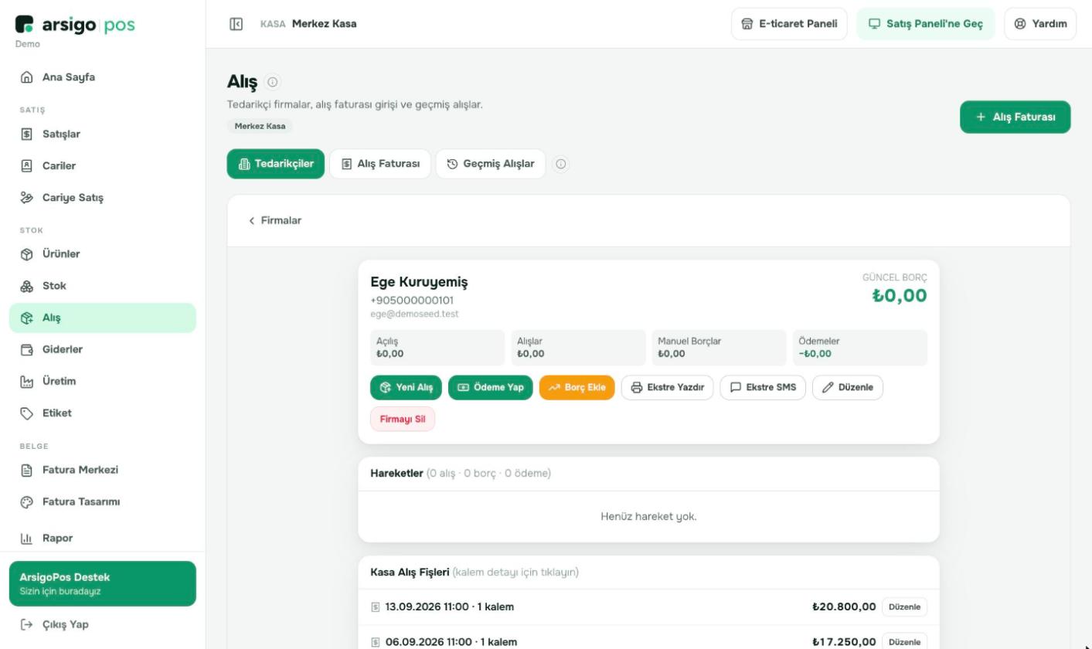The height and width of the screenshot is (649, 1092).
Task: Click Çıkış Yap to log out
Action: point(103,624)
